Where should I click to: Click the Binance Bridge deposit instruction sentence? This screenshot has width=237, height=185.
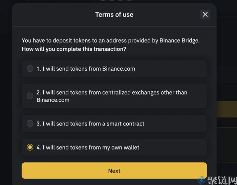point(110,41)
